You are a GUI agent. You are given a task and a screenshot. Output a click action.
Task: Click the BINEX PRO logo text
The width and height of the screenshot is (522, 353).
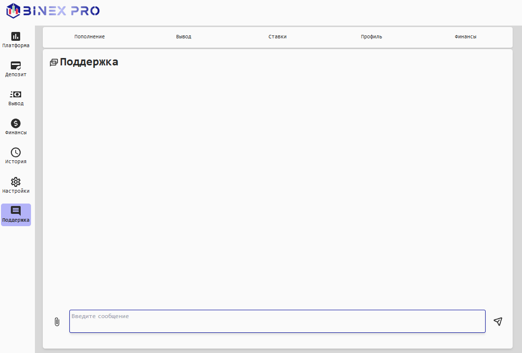(61, 10)
